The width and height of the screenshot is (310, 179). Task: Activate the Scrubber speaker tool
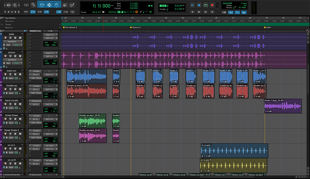coord(65,5)
